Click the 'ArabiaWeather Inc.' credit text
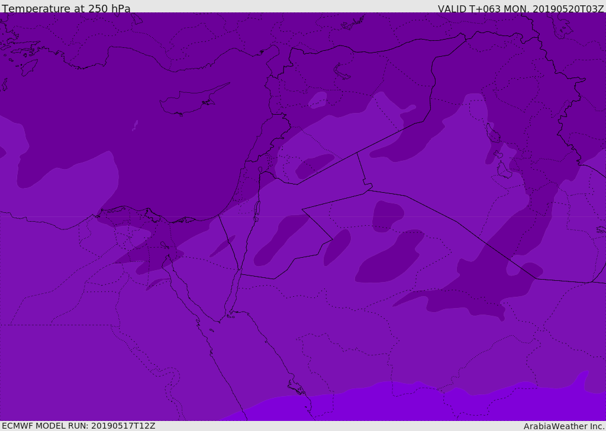 564,426
